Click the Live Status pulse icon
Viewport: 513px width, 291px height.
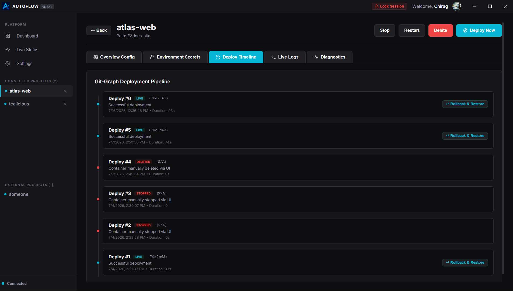click(x=8, y=50)
